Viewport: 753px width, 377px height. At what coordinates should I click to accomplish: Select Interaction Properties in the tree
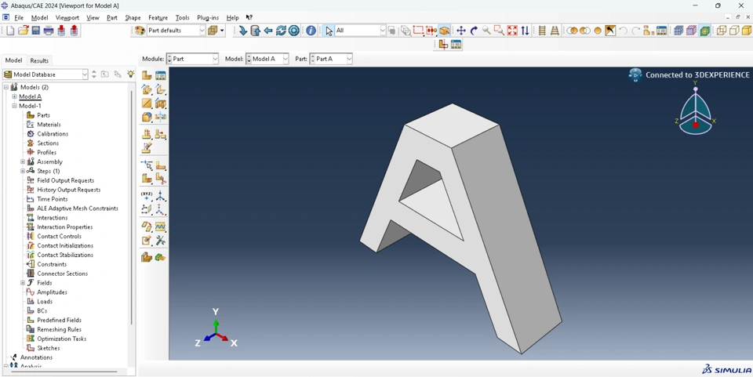(65, 227)
